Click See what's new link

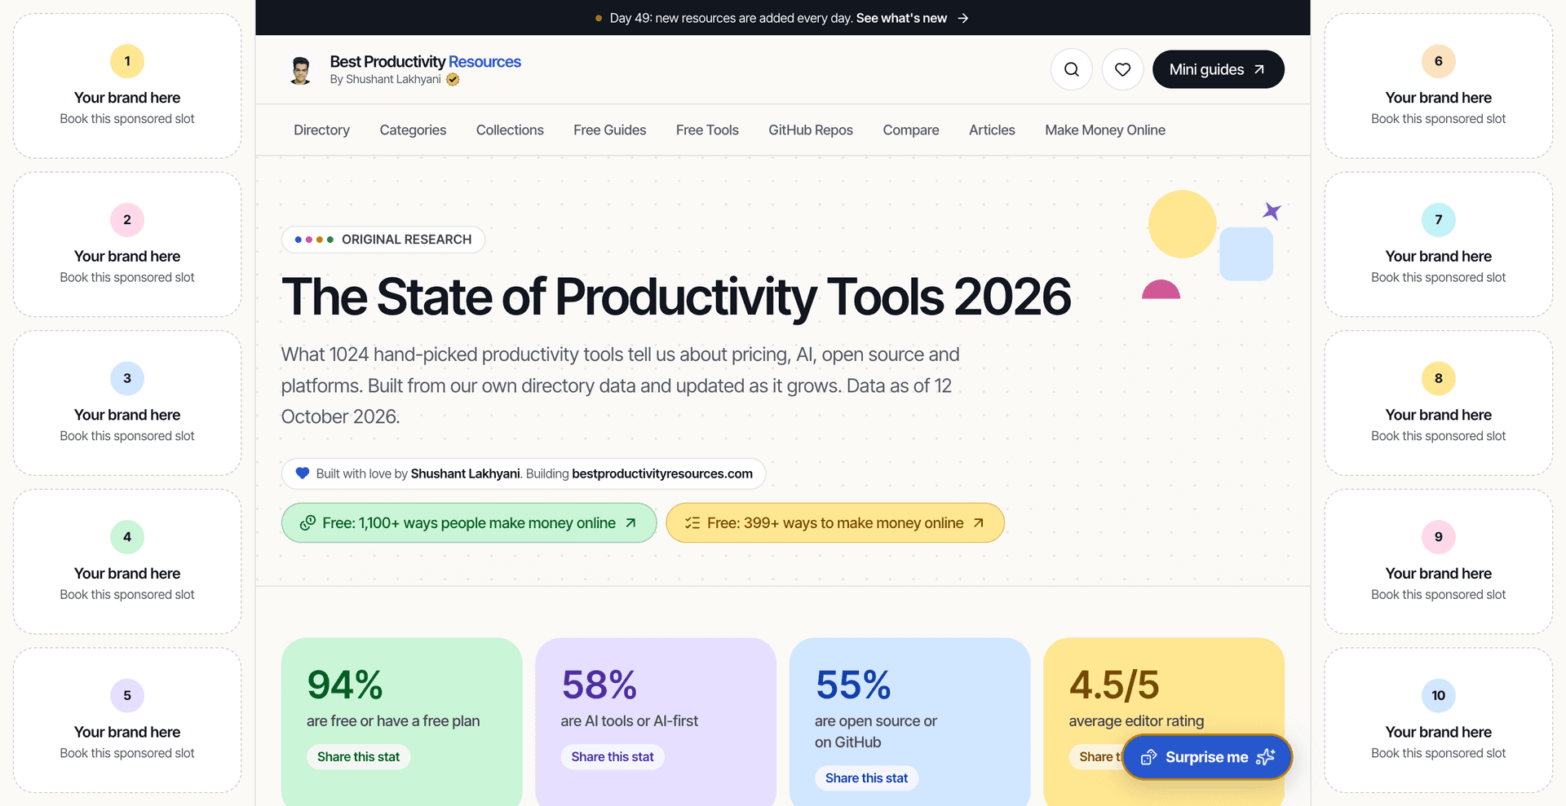[901, 18]
